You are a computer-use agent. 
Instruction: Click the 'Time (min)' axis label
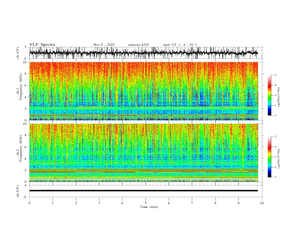(x=149, y=207)
